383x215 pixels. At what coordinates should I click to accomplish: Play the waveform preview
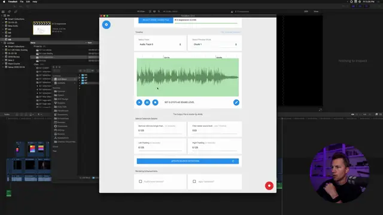pyautogui.click(x=139, y=102)
